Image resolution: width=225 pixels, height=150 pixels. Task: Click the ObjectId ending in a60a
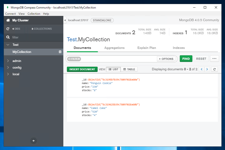[x=114, y=80]
